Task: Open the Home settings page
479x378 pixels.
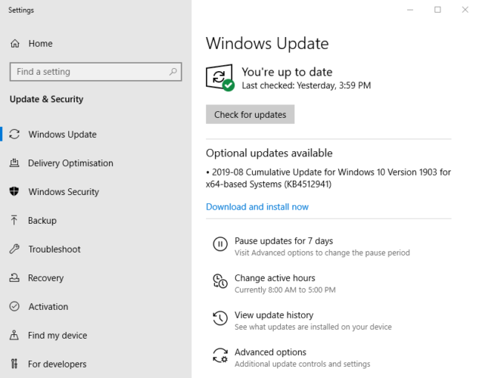Action: (x=40, y=44)
